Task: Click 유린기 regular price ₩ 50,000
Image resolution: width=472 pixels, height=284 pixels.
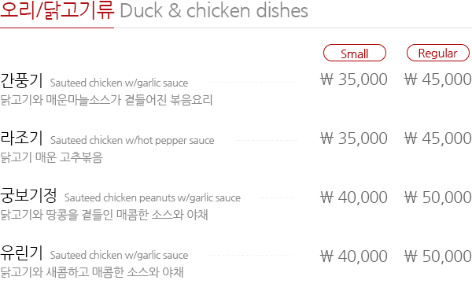Action: tap(437, 256)
